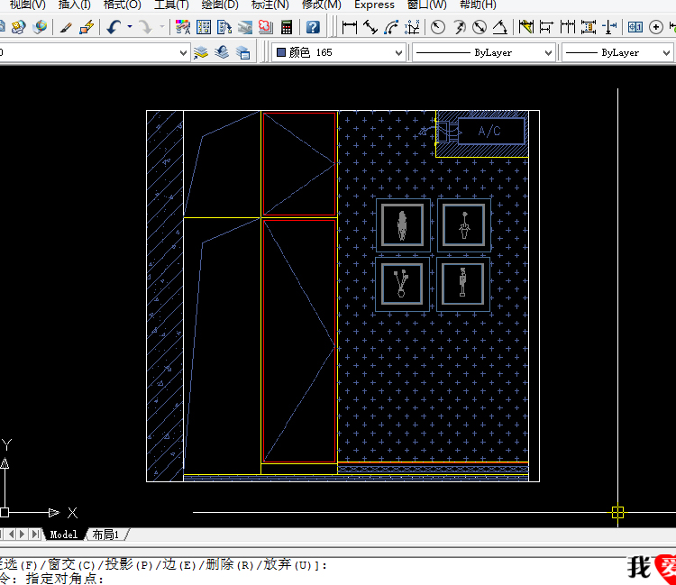Open the Properties palette icon
Screen dimensions: 676x585
(182, 27)
